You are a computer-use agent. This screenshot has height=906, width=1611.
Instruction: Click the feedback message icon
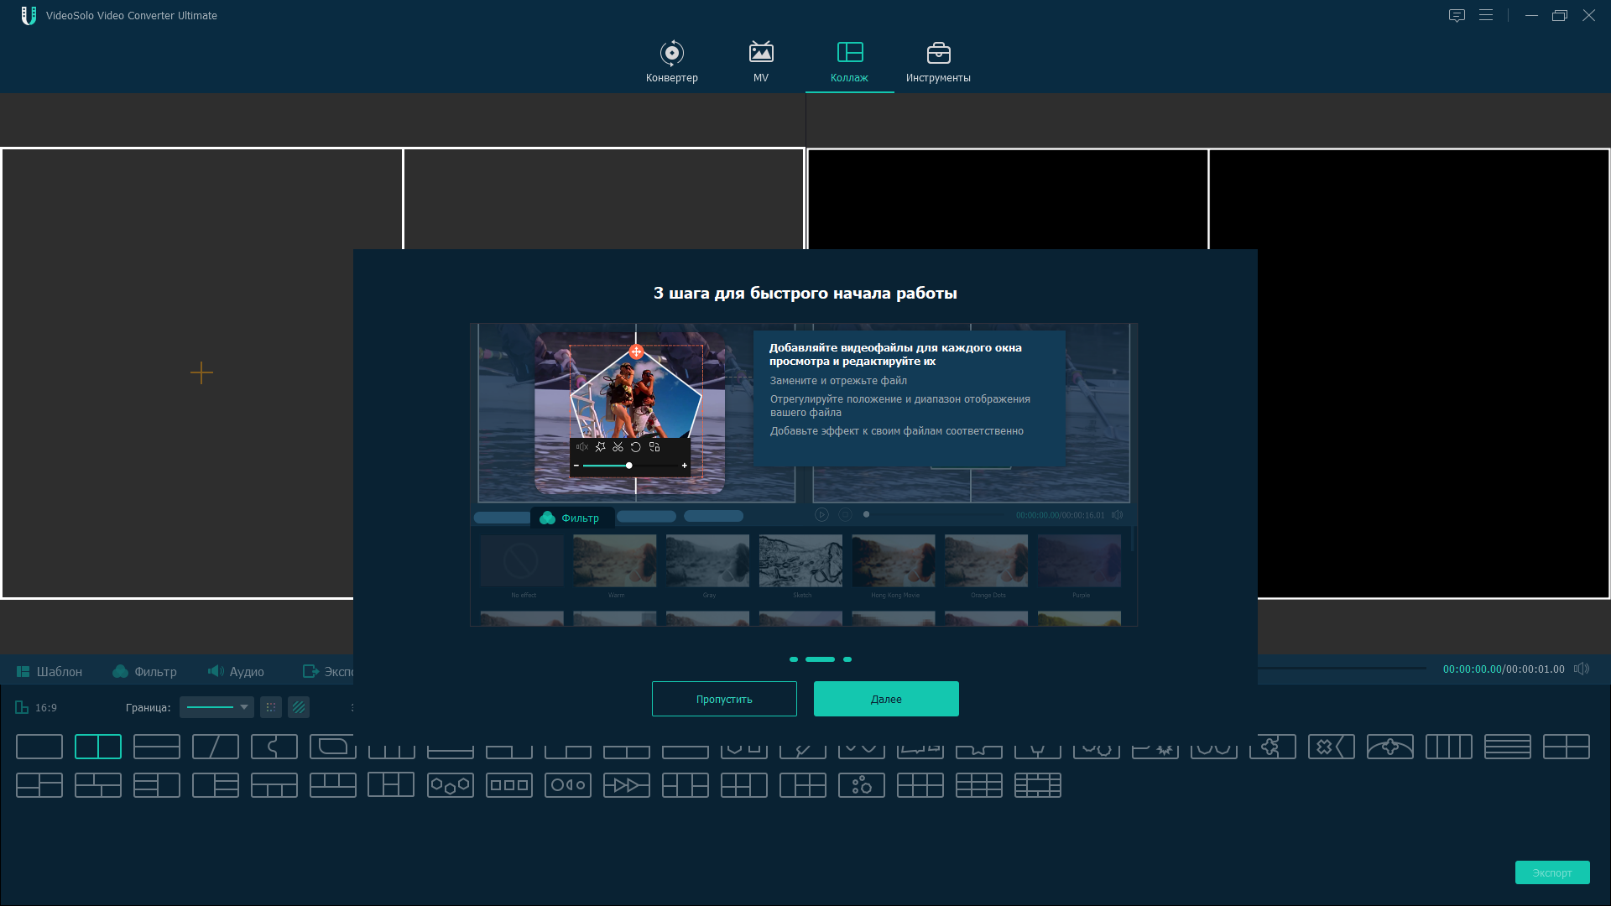[1457, 16]
